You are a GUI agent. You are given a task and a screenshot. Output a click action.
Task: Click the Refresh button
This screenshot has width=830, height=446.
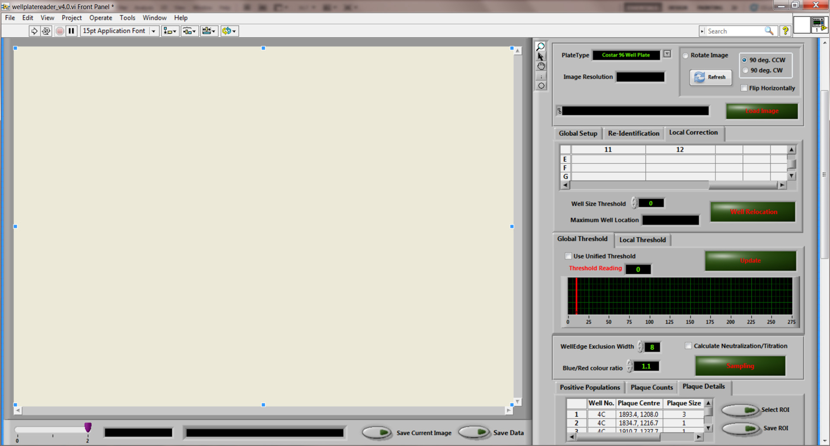pyautogui.click(x=711, y=77)
